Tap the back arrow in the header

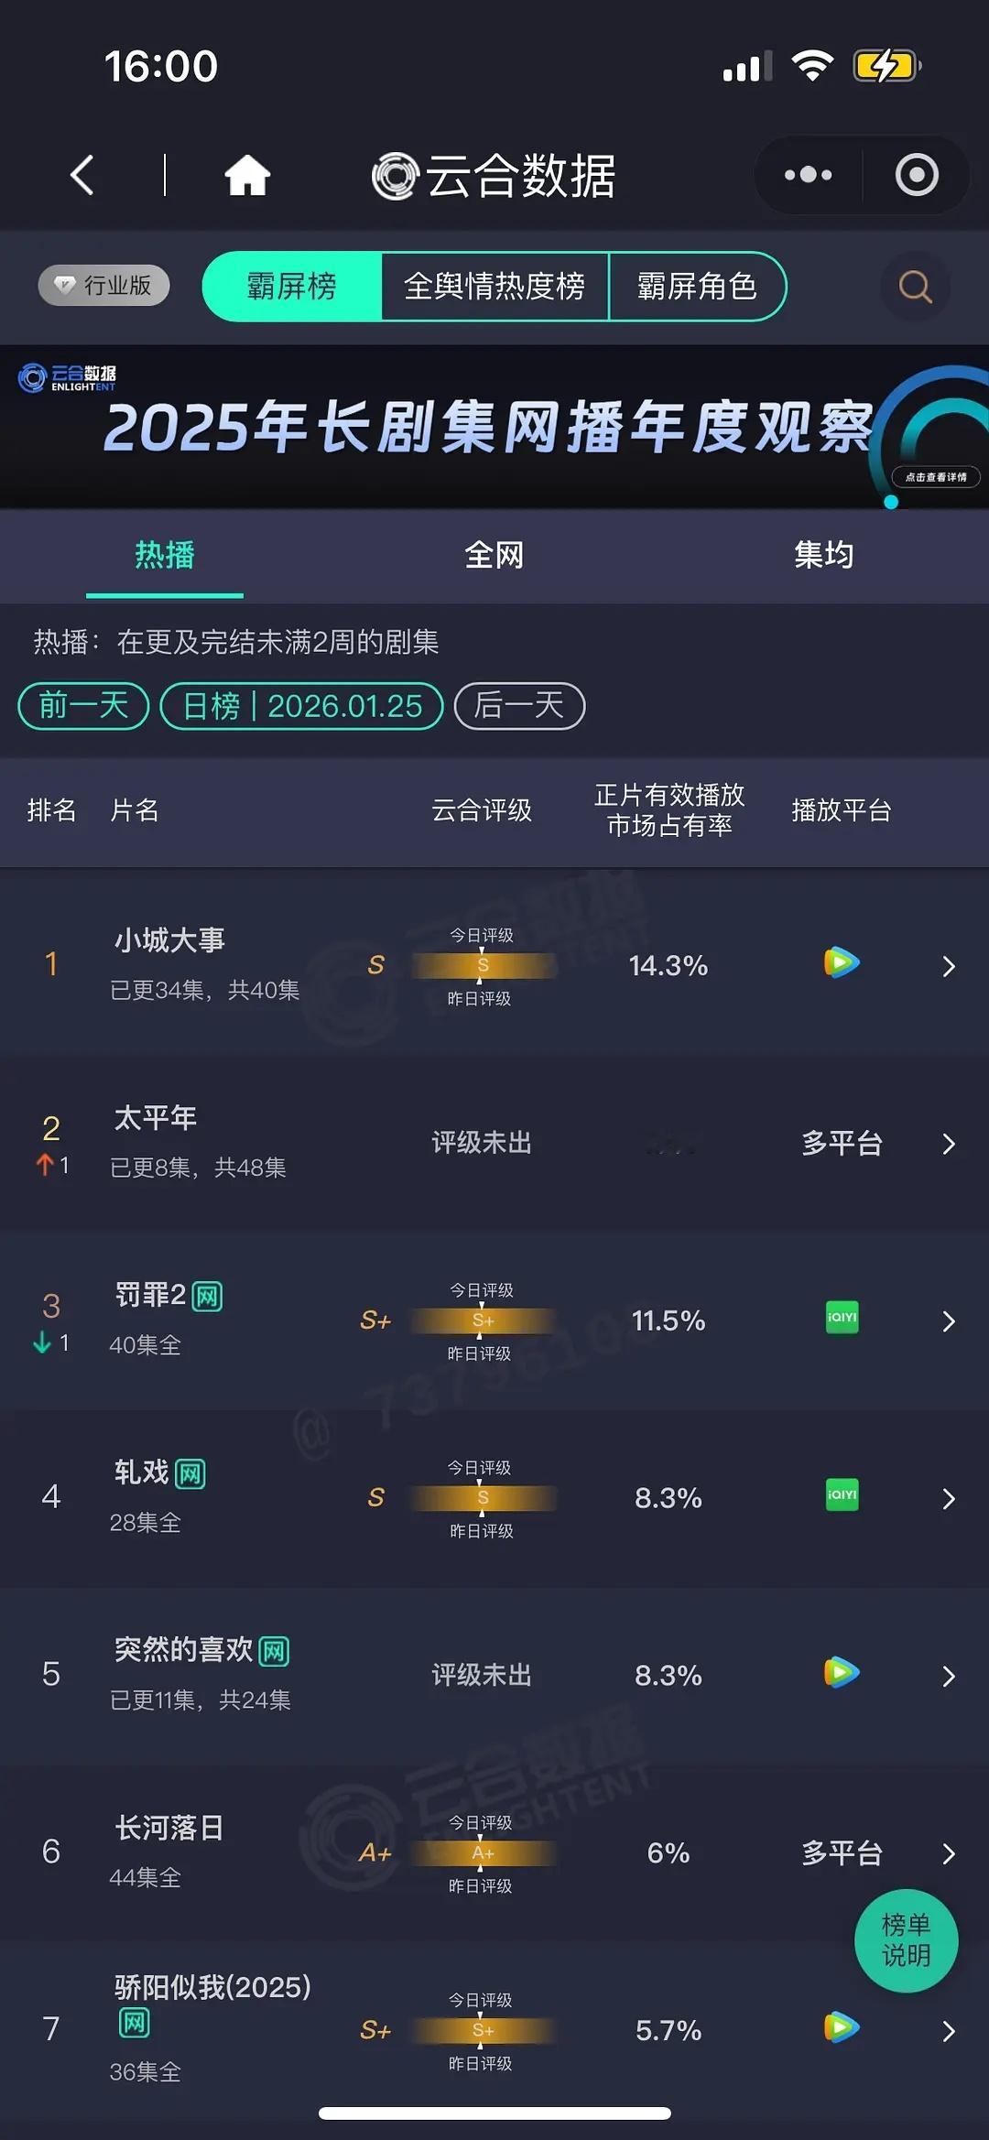(x=82, y=174)
